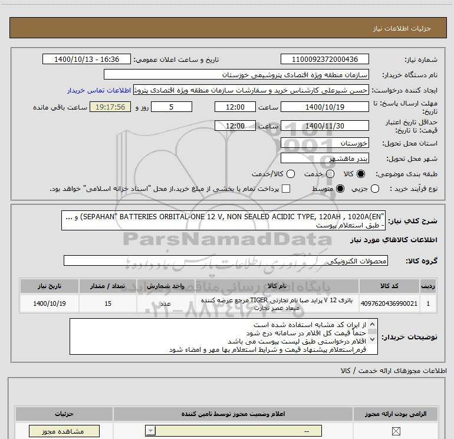Click product code 4097620436990021 cell
This screenshot has width=454, height=439.
pyautogui.click(x=389, y=303)
